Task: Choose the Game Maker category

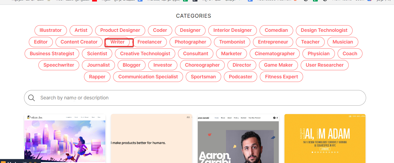Action: tap(278, 65)
